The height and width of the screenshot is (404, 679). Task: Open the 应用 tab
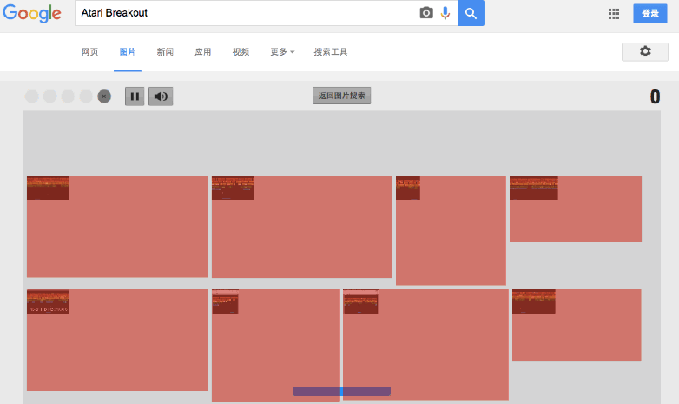pos(202,52)
